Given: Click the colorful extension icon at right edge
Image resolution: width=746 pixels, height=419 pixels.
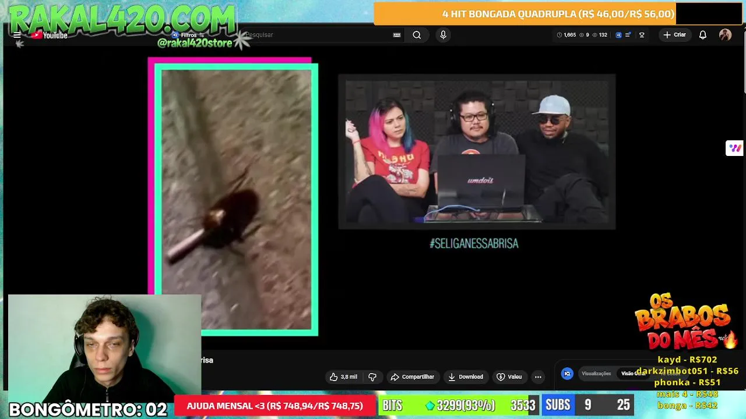Looking at the screenshot, I should tap(734, 148).
